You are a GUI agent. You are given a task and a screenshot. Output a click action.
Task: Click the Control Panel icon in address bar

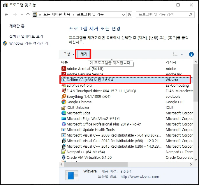click(35, 15)
